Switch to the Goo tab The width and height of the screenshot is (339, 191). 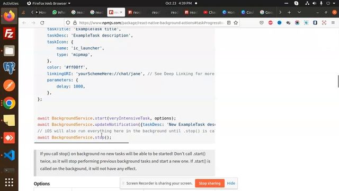266,12
